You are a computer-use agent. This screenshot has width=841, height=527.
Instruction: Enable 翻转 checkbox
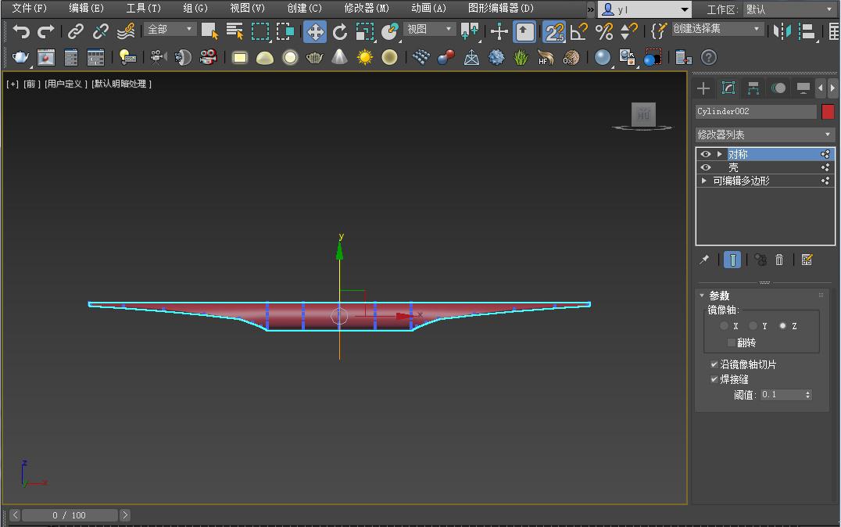click(731, 342)
